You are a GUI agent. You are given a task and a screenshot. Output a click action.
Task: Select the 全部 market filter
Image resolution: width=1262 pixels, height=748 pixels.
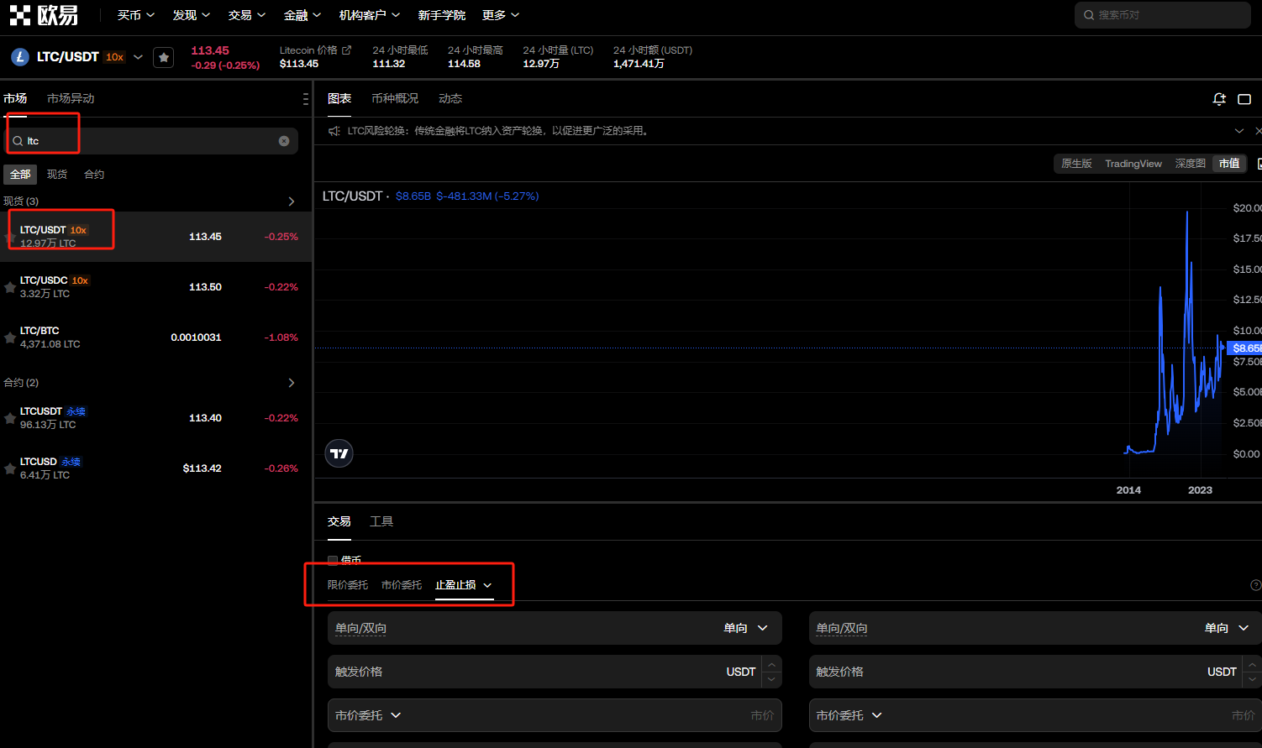[20, 175]
